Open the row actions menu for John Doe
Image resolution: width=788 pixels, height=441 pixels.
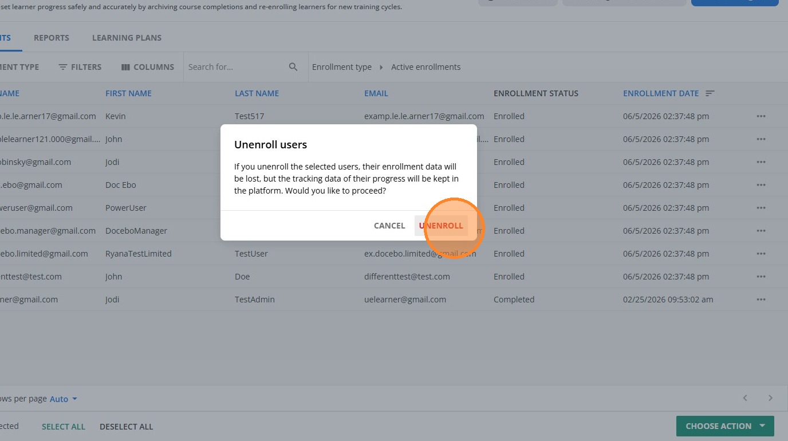tap(761, 277)
